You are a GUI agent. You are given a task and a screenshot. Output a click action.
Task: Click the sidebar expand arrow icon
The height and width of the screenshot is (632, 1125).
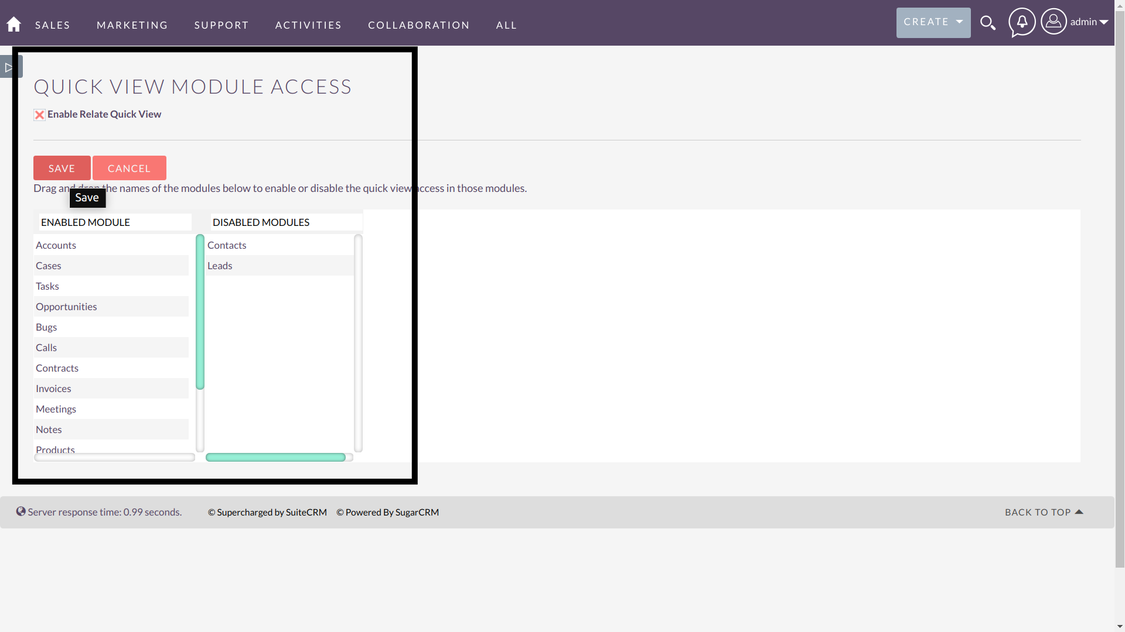[8, 67]
